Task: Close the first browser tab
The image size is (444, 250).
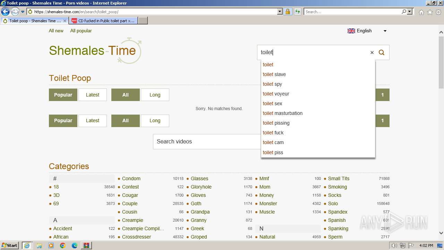Action: (x=65, y=21)
